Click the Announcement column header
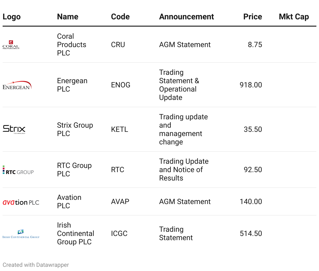Viewport: 319px width, 271px height. point(186,17)
